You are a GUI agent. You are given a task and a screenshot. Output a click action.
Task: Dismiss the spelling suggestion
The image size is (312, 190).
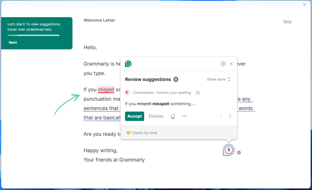(x=156, y=116)
